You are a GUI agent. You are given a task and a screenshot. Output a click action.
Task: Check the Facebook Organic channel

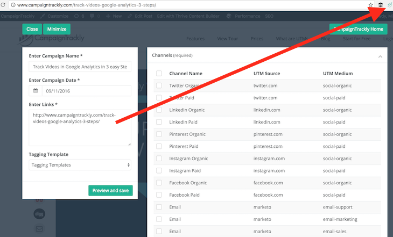coord(159,183)
